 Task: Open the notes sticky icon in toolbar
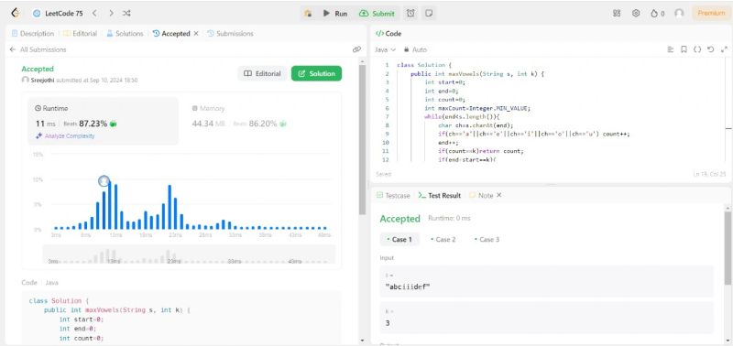[428, 14]
